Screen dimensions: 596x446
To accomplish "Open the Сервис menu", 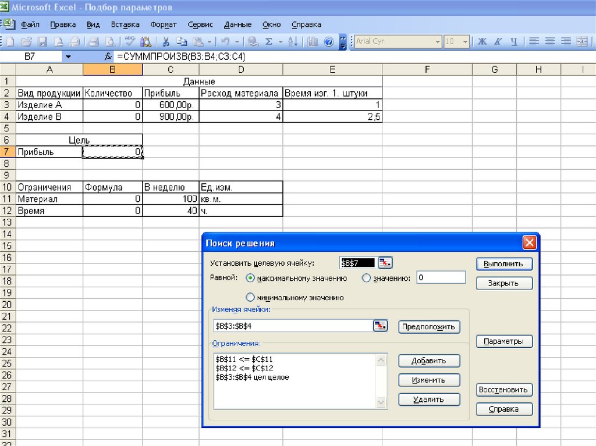I will point(200,25).
